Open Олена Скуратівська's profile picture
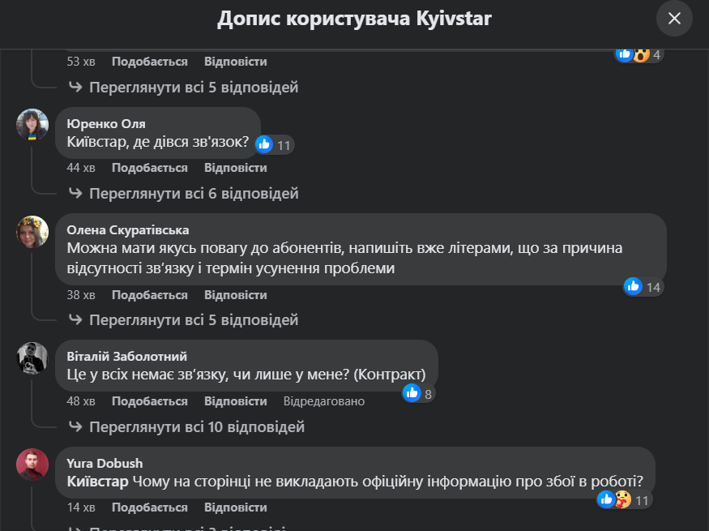The width and height of the screenshot is (709, 531). tap(32, 230)
